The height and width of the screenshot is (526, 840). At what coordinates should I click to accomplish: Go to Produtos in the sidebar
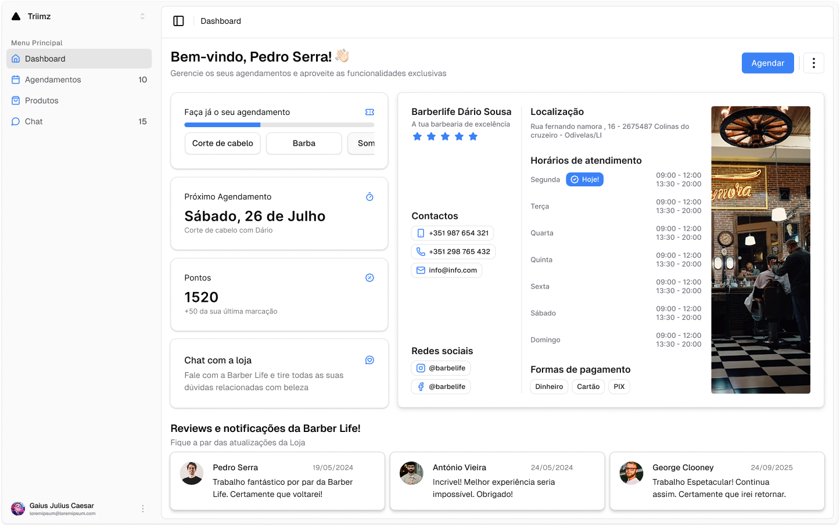(x=42, y=100)
